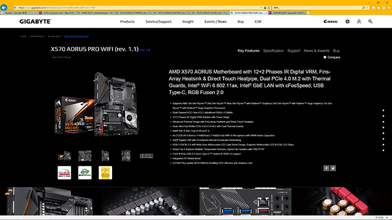The image size is (392, 220).
Task: View the speedometer award badge
Action: click(x=64, y=172)
